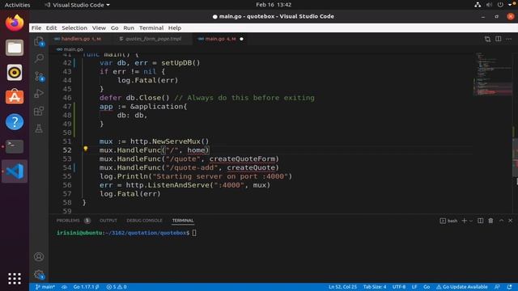Change UTF-8 file encoding in status bar
The width and height of the screenshot is (518, 291).
click(399, 287)
